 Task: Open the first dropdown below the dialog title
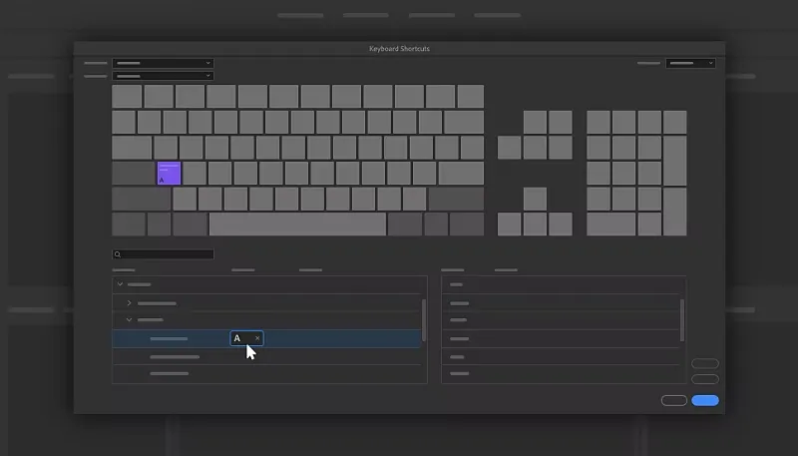pyautogui.click(x=163, y=63)
